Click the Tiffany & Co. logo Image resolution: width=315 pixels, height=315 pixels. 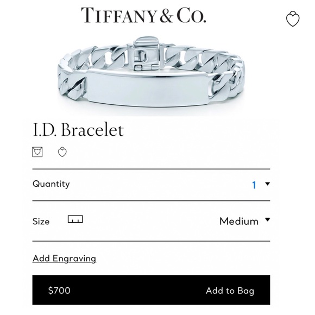pyautogui.click(x=143, y=15)
